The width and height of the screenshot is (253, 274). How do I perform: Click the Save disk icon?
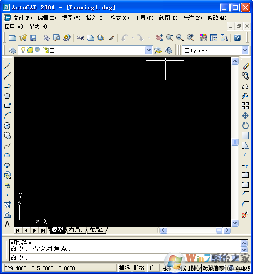click(x=33, y=38)
